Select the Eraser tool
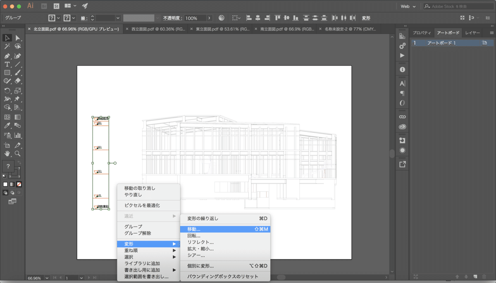Viewport: 496px width, 283px height. tap(18, 81)
